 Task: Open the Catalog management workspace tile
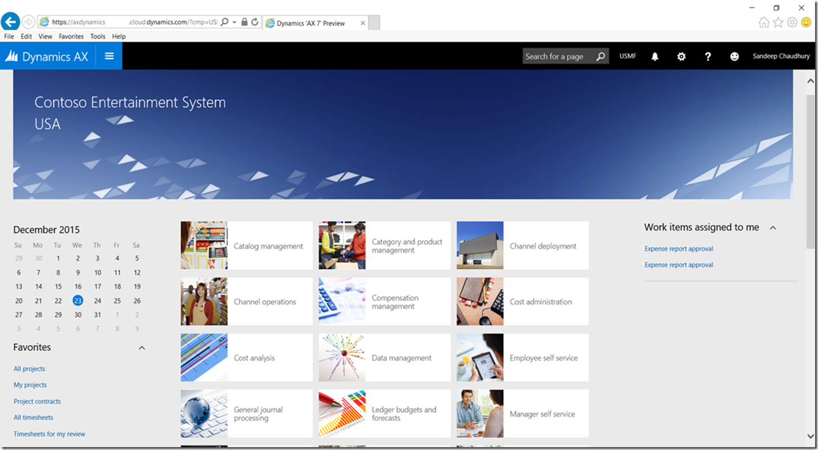pos(246,245)
